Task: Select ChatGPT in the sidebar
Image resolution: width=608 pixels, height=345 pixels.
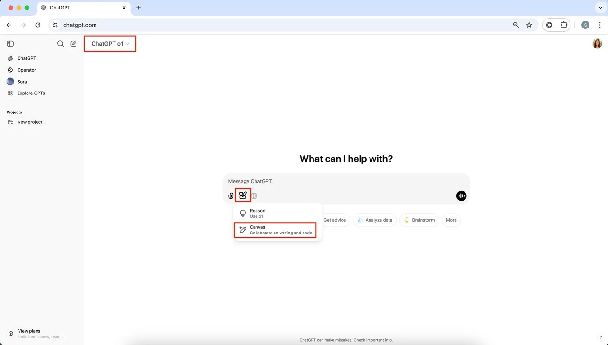Action: [41, 58]
